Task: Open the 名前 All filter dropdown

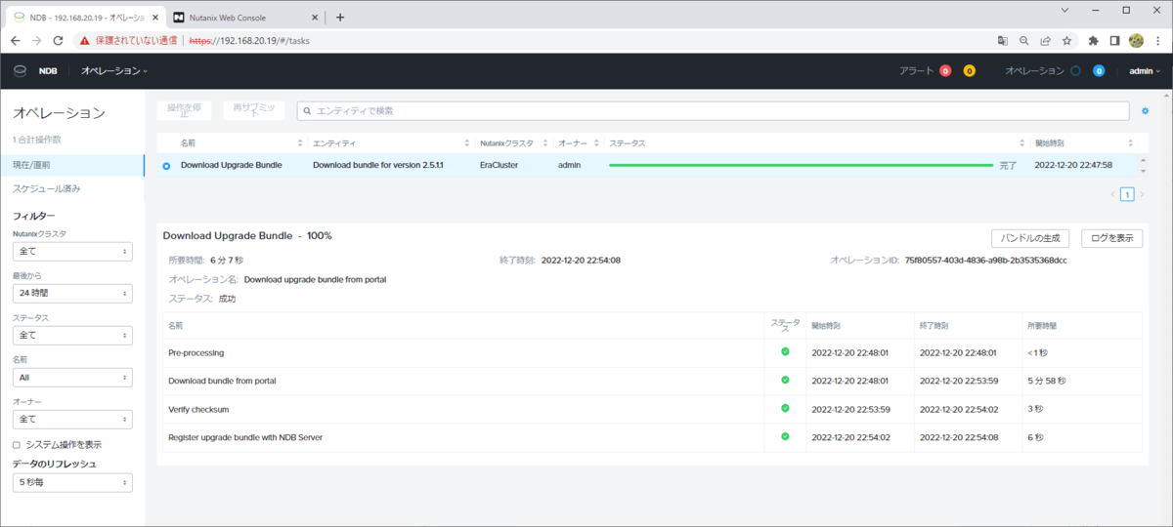Action: pyautogui.click(x=72, y=377)
